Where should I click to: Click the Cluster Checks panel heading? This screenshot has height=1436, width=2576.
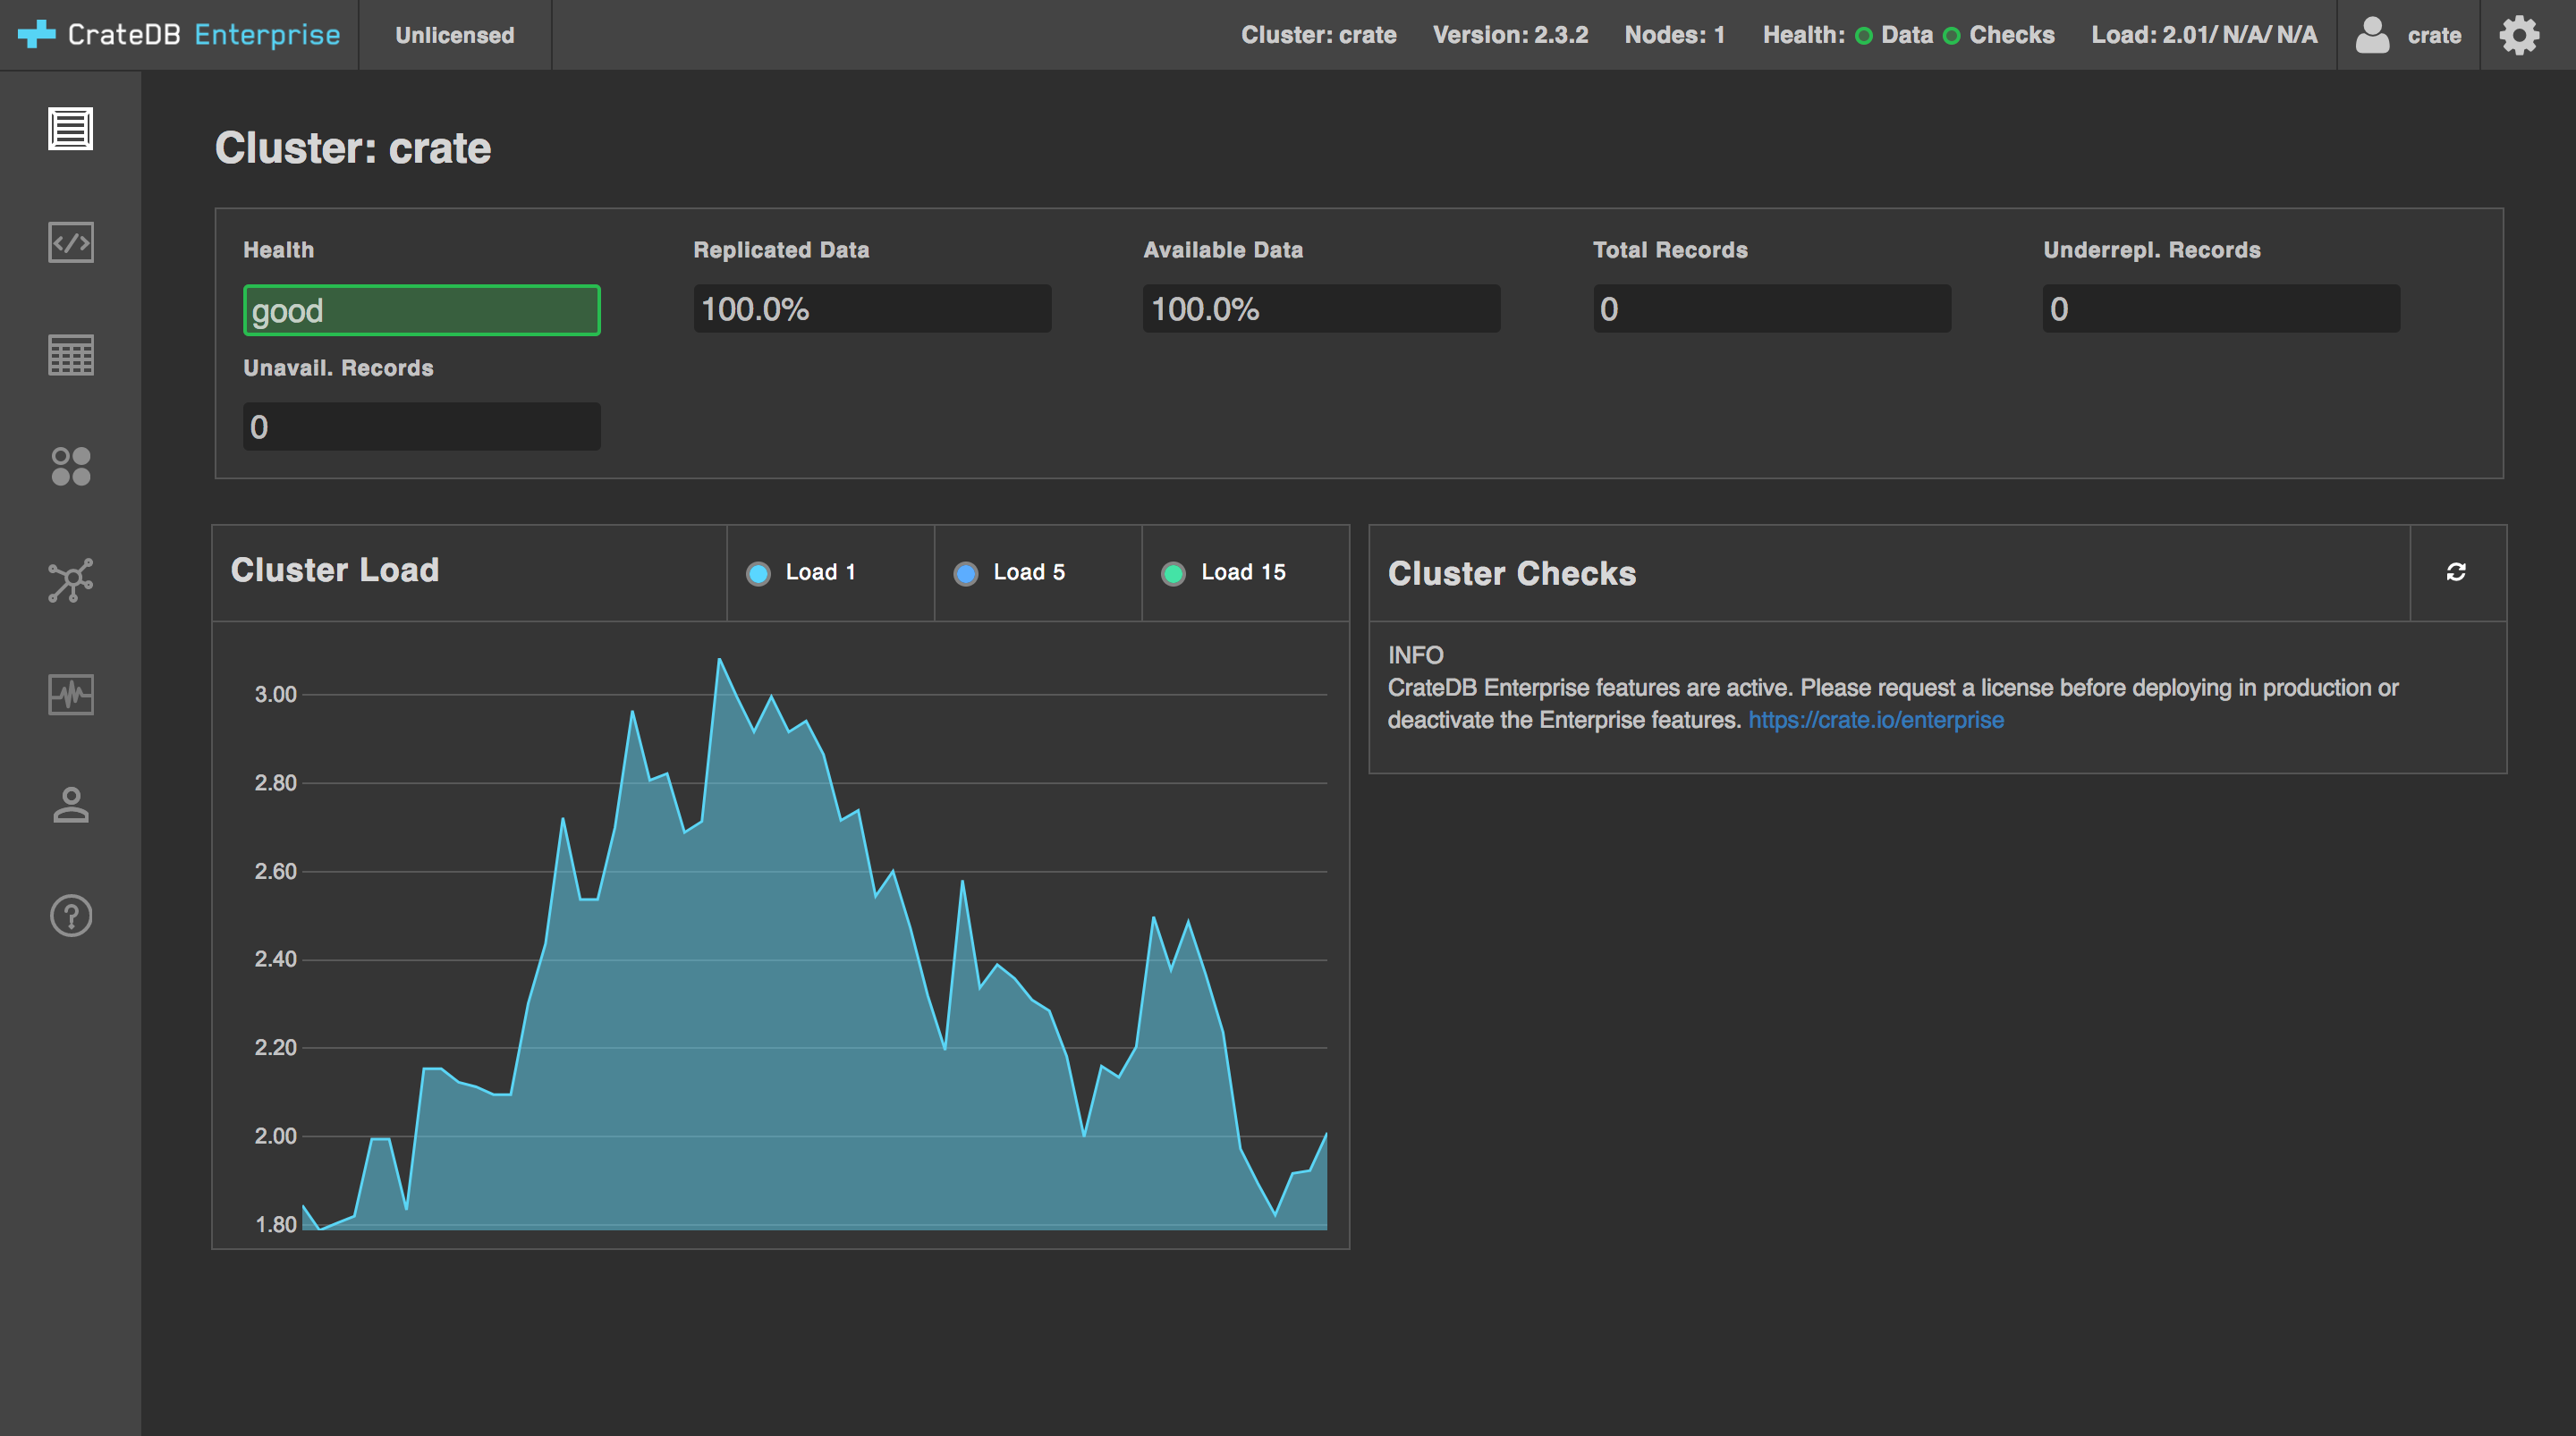click(x=1512, y=573)
